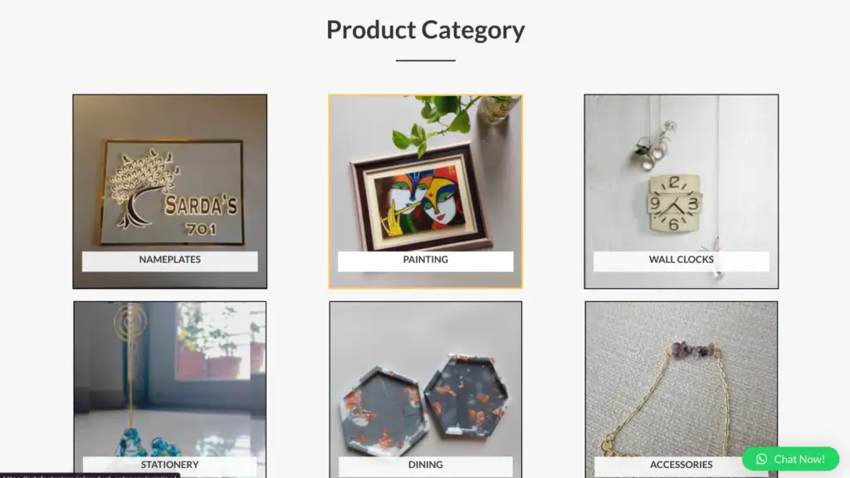Select the PAINTING category label
The image size is (850, 478).
click(426, 261)
